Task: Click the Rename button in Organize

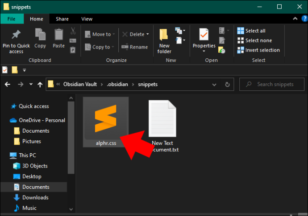Action: click(134, 47)
